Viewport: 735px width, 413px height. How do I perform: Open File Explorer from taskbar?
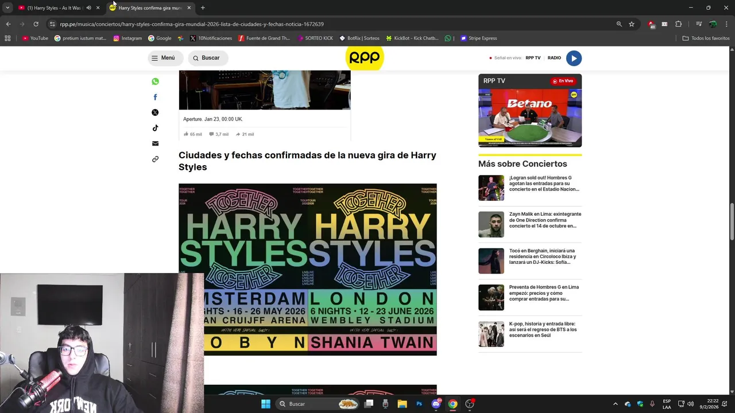[x=403, y=404]
